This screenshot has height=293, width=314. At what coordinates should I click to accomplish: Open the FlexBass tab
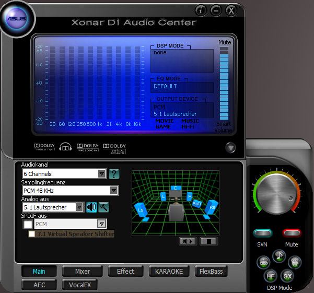tap(211, 271)
